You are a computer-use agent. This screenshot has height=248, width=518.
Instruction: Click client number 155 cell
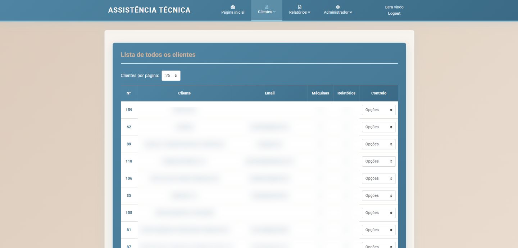[129, 213]
